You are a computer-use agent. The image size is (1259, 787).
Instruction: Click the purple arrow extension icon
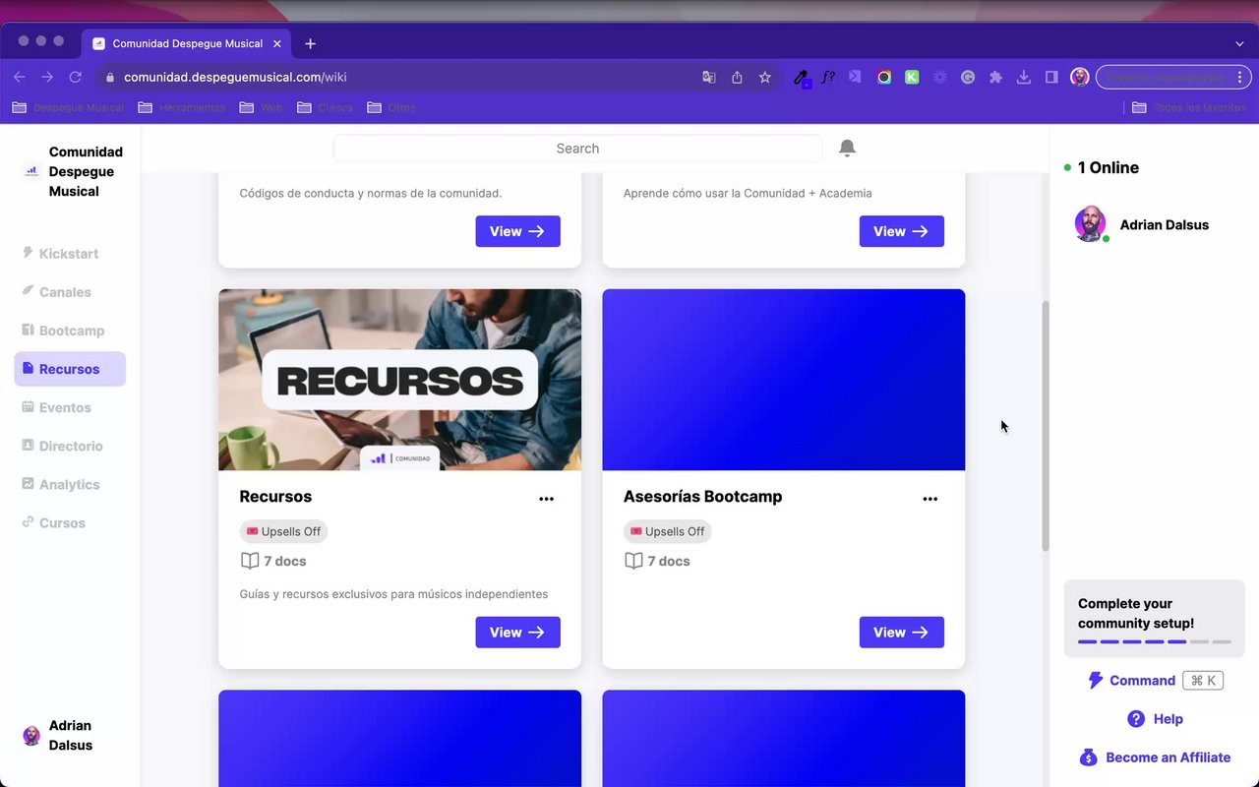855,77
